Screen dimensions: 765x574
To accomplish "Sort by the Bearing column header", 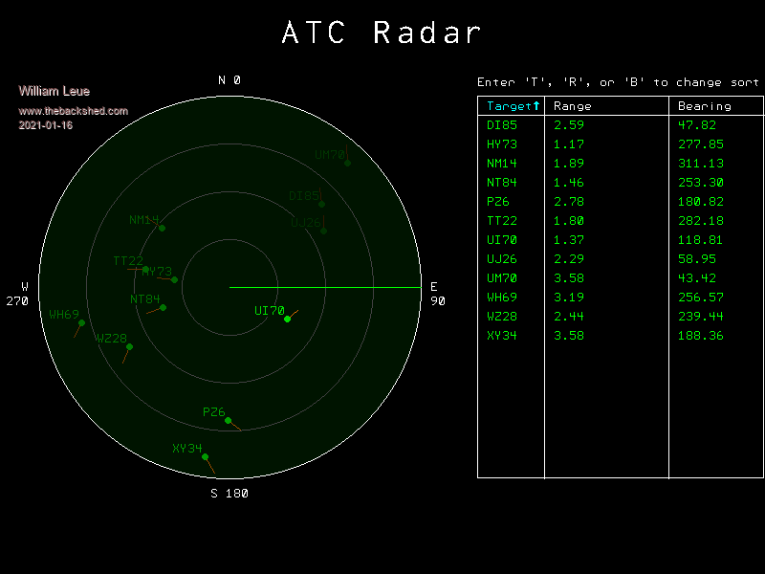I will pyautogui.click(x=704, y=106).
